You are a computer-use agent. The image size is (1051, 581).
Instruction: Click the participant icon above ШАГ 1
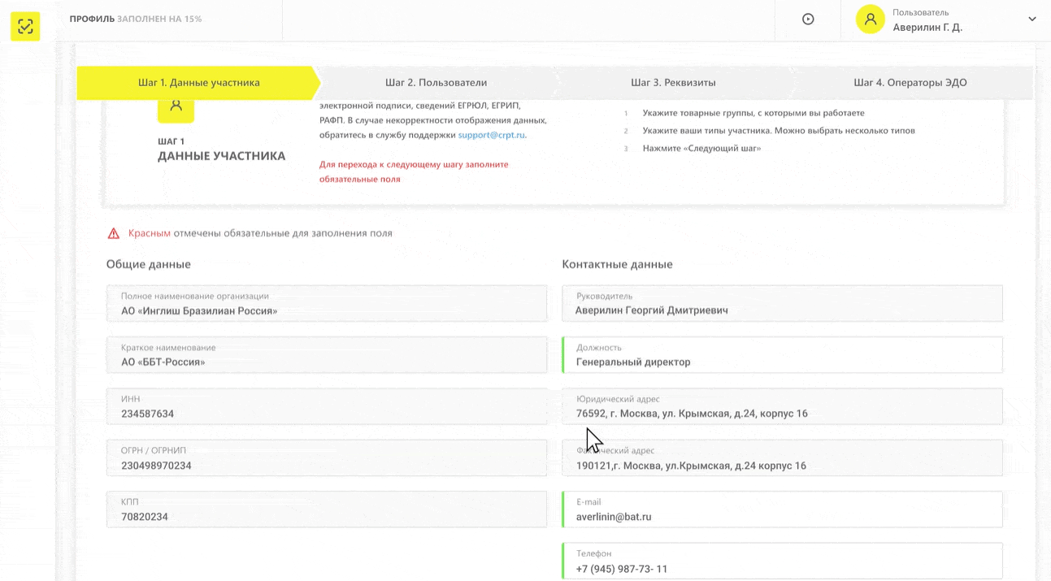[176, 109]
